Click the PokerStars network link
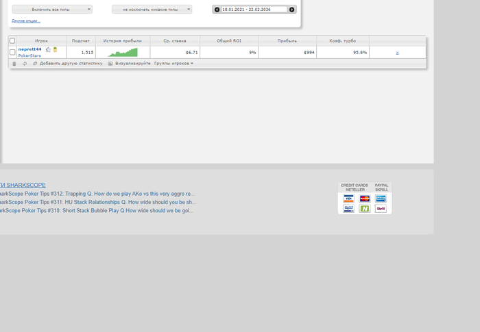The height and width of the screenshot is (332, 480). click(29, 55)
